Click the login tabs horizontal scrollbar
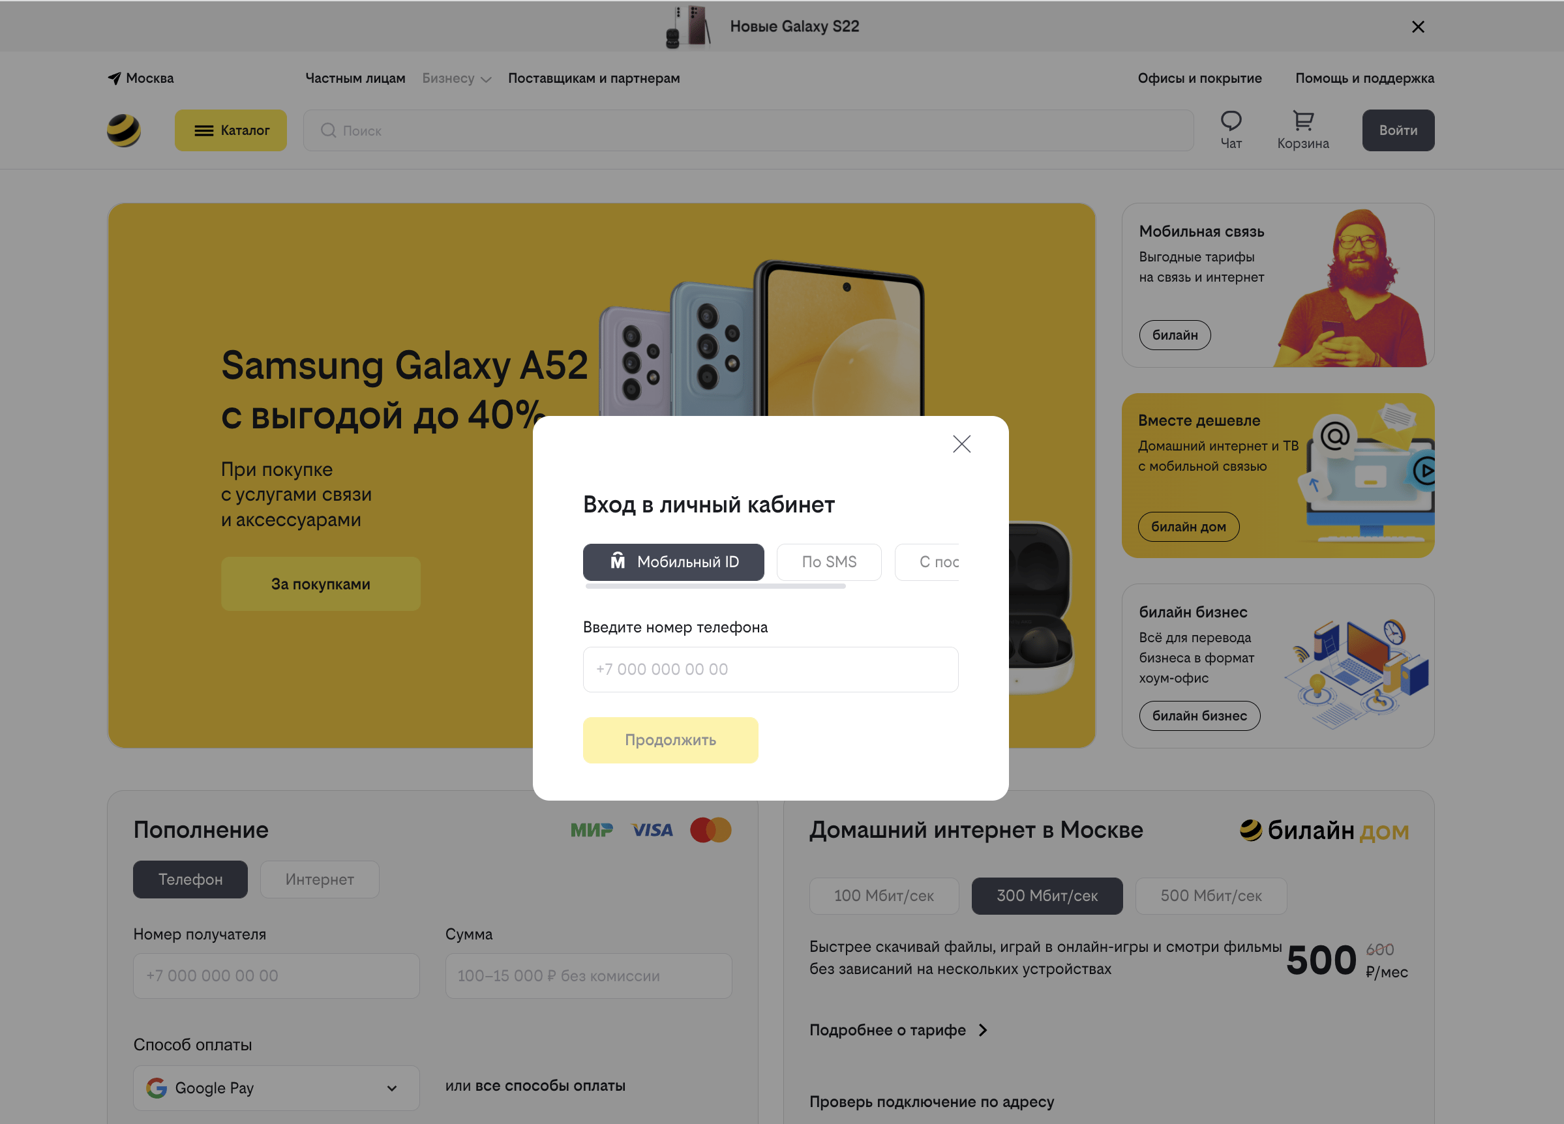Viewport: 1564px width, 1124px height. (715, 585)
